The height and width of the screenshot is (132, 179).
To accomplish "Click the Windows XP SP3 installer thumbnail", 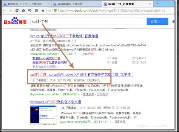I will coord(43,115).
